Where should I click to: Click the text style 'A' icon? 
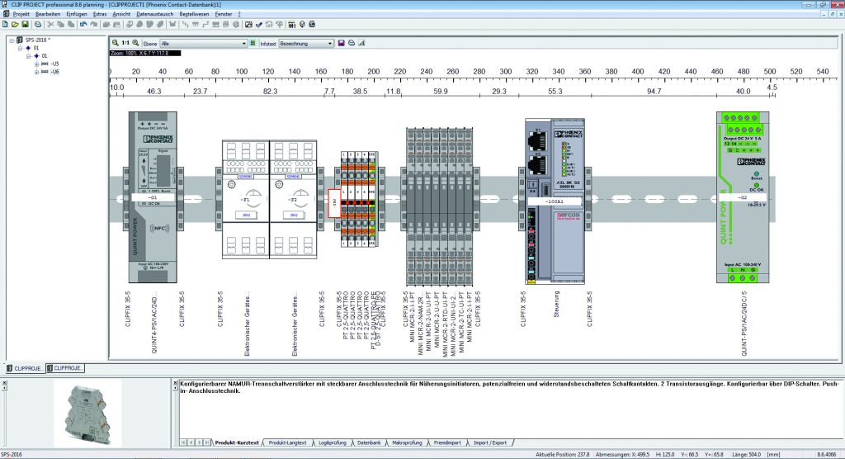361,43
